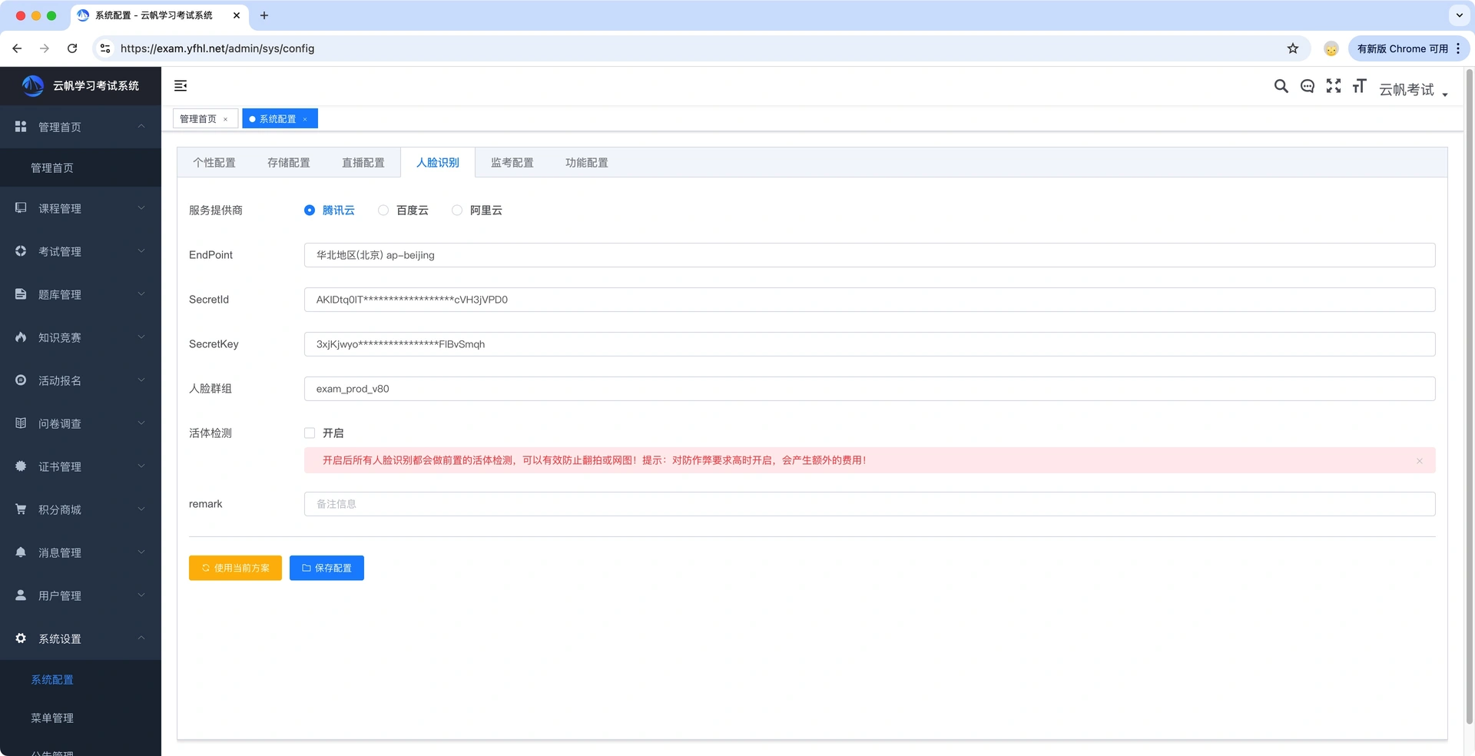Screen dimensions: 1475x756
Task: Expand the 考试管理 menu chevron
Action: click(141, 251)
